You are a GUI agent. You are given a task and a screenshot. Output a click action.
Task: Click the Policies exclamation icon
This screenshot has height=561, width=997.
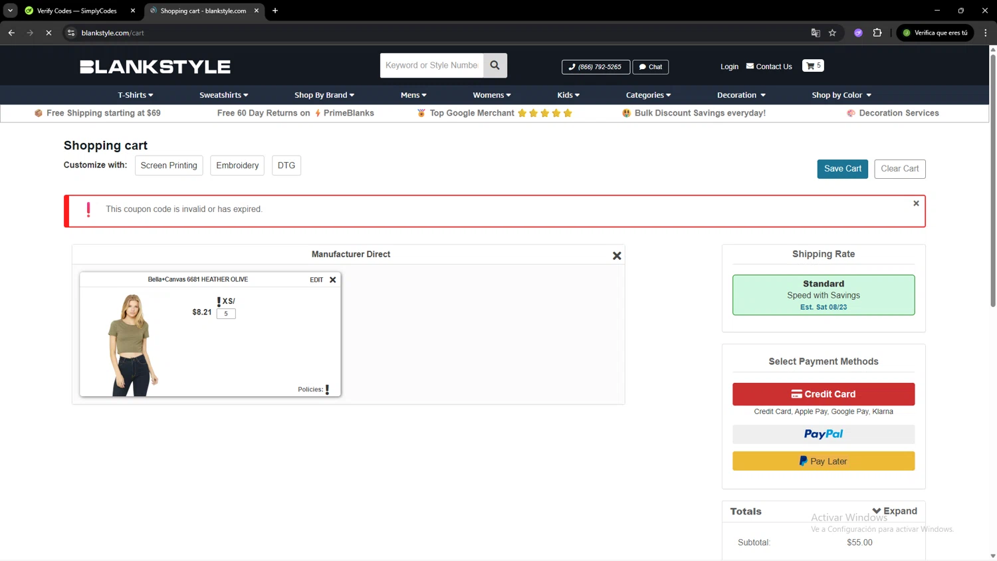(x=327, y=390)
